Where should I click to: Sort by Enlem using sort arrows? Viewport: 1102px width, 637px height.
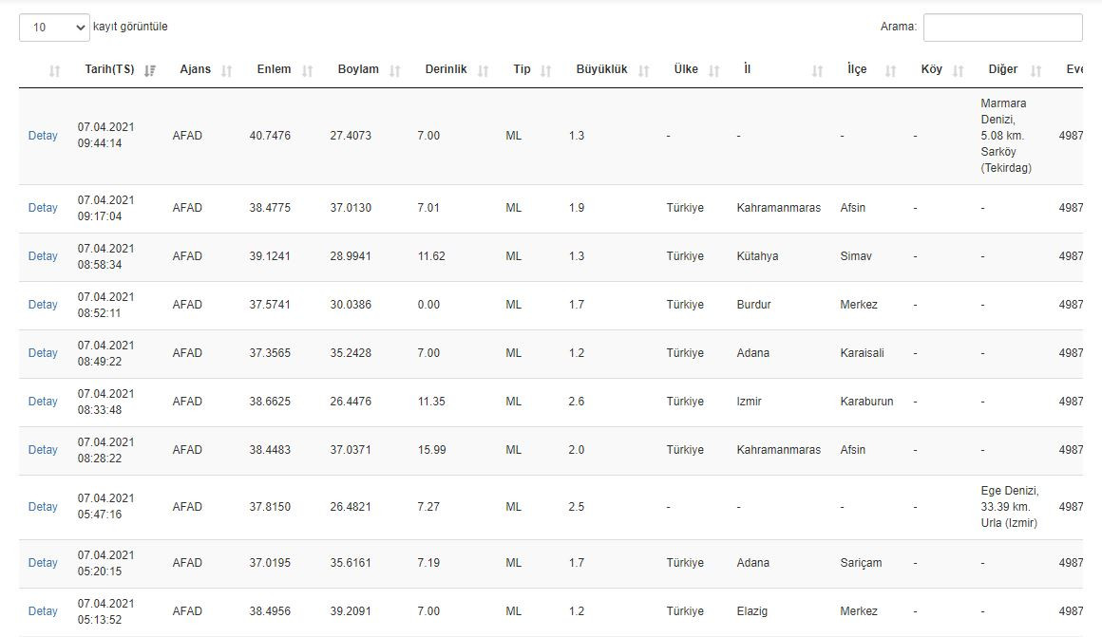[x=307, y=70]
